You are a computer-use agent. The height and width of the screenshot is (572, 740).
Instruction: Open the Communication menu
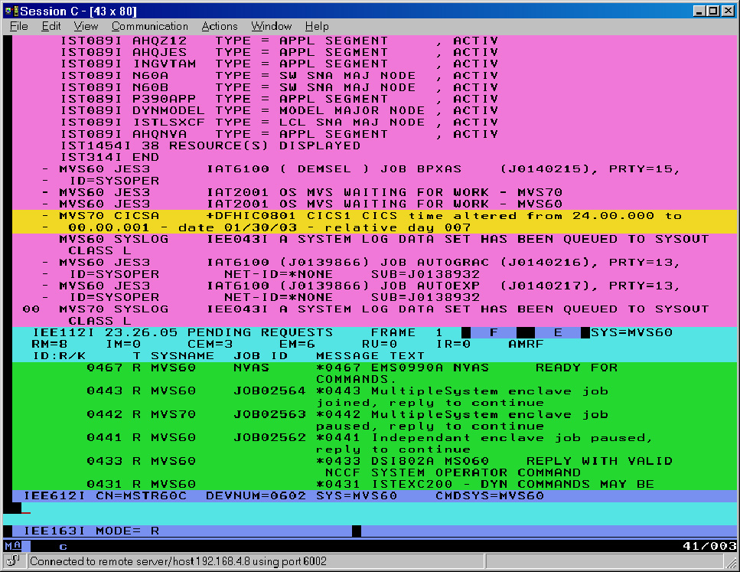pos(149,26)
